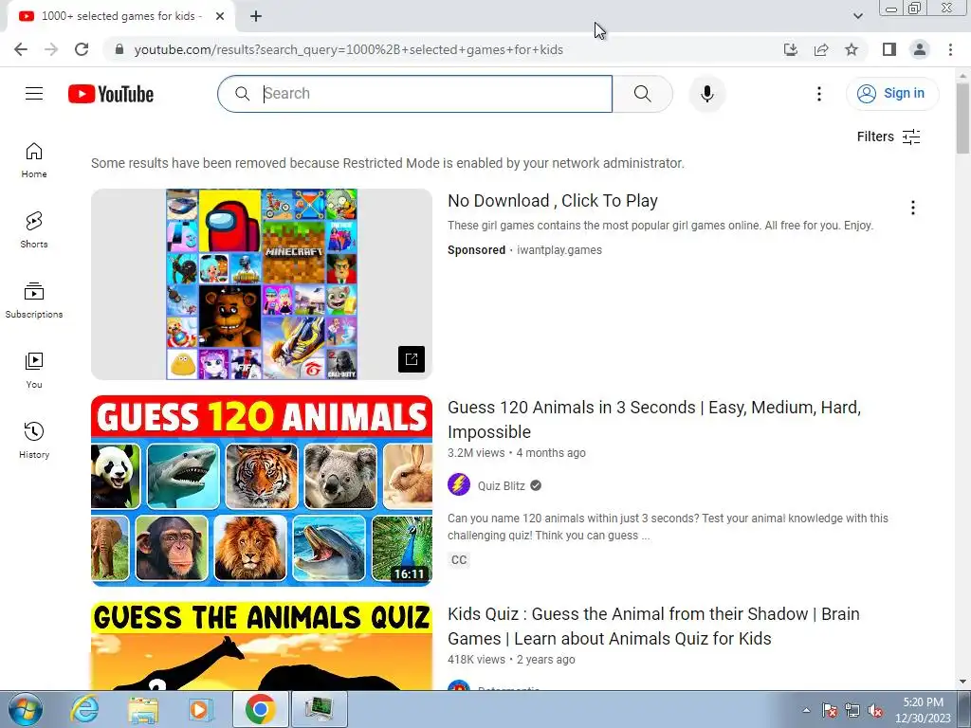Close the '1000+ selected games for kids' tab

220,16
